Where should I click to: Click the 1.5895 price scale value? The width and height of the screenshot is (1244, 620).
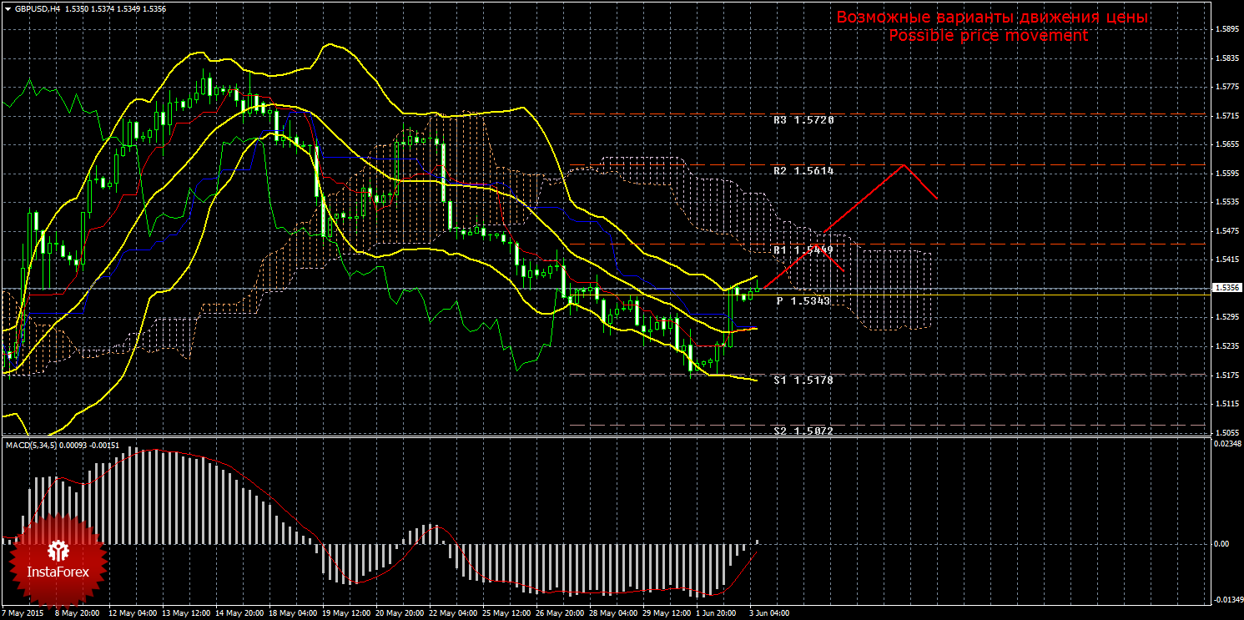coord(1226,29)
